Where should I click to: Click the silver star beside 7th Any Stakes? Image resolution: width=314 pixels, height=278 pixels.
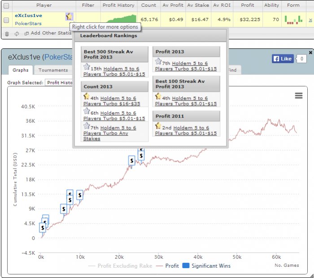click(x=87, y=126)
